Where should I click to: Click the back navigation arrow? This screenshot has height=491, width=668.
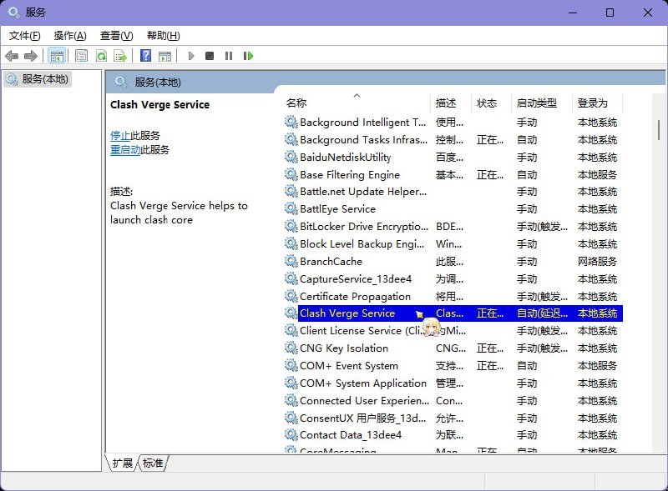pyautogui.click(x=12, y=55)
